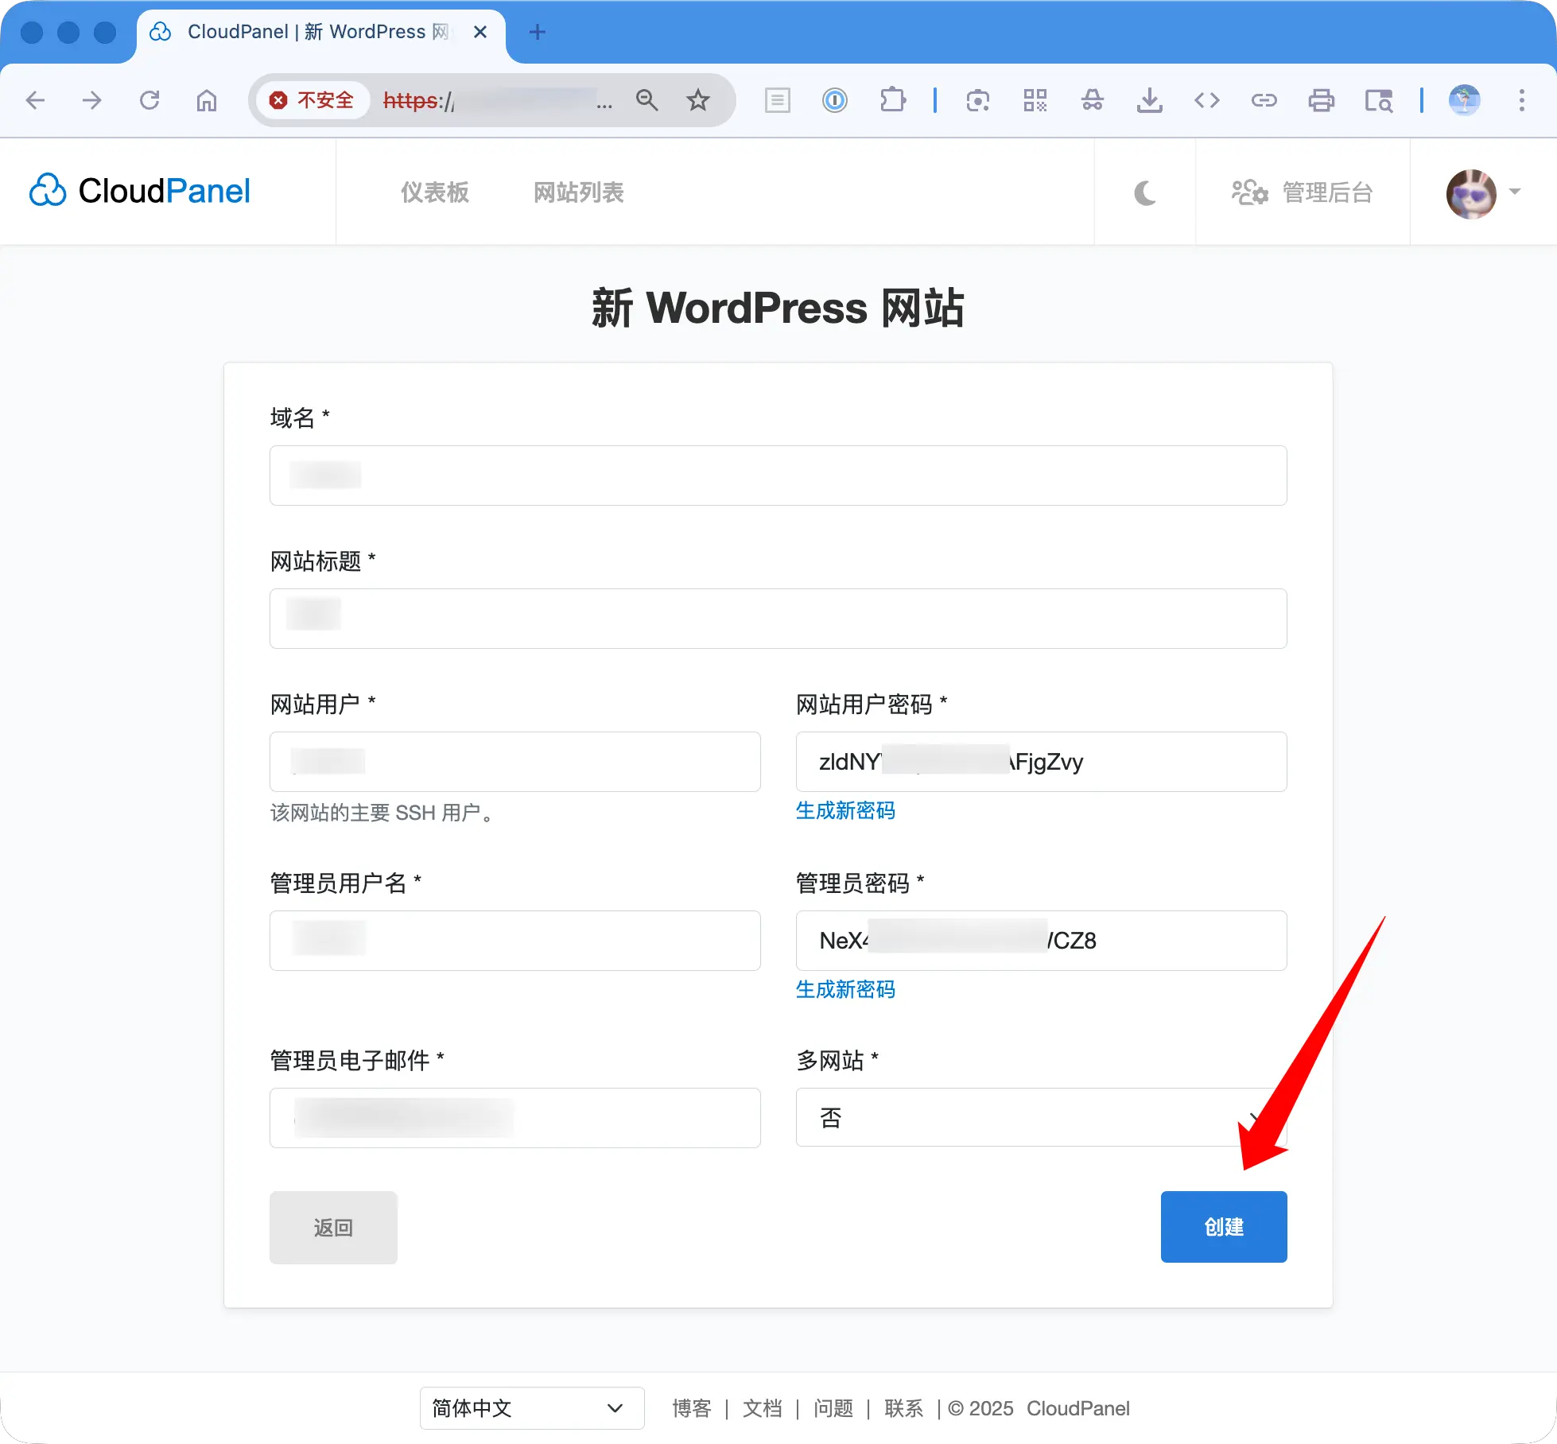Open the printer icon to print page
Screen dimensions: 1557x1444
click(x=1321, y=100)
